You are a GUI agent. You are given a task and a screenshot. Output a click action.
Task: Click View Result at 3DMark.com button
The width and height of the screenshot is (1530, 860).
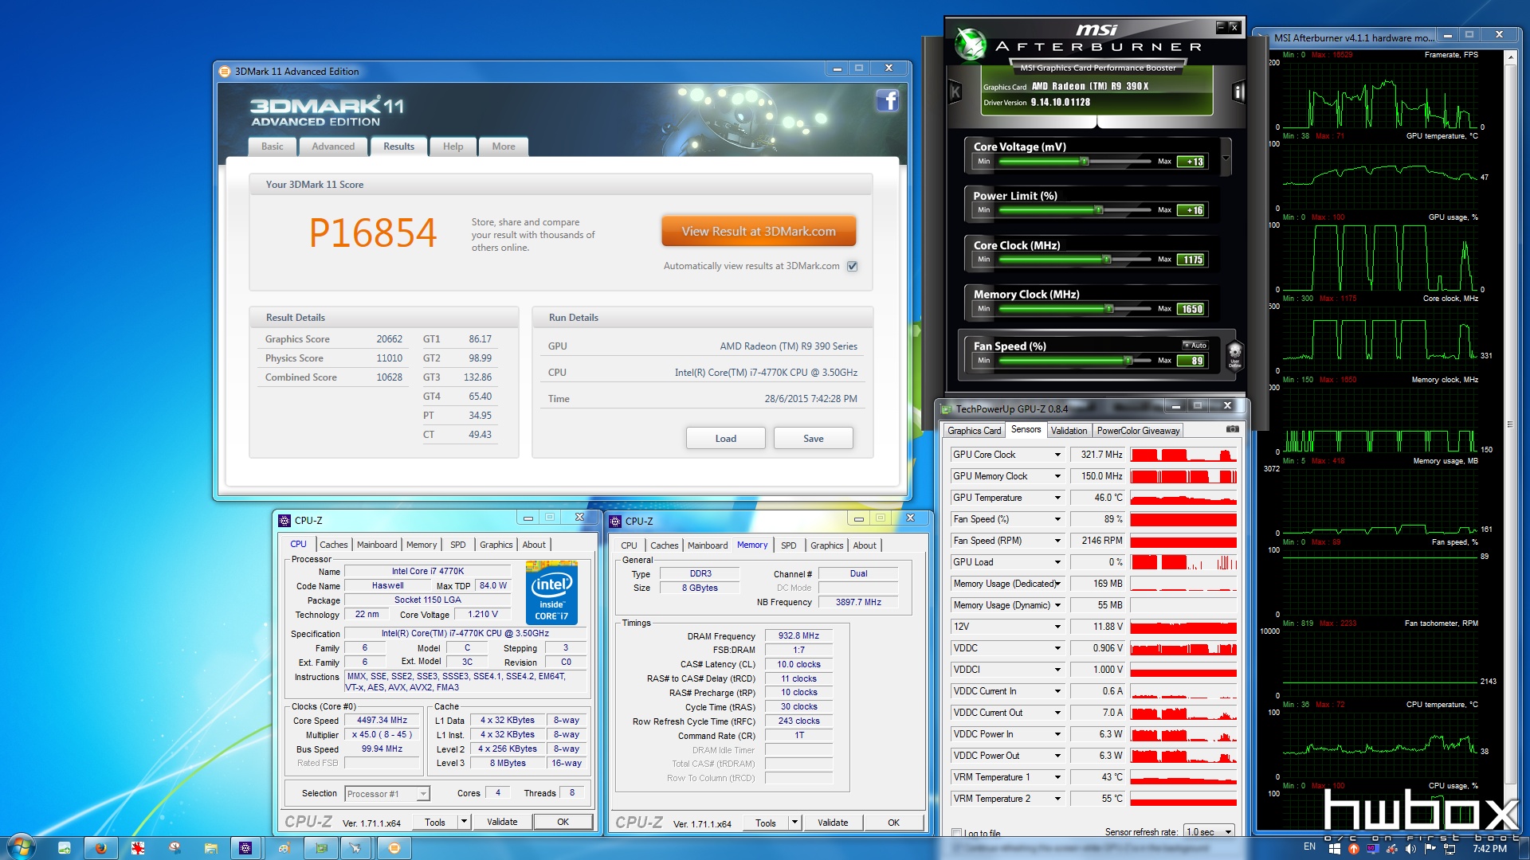coord(759,231)
